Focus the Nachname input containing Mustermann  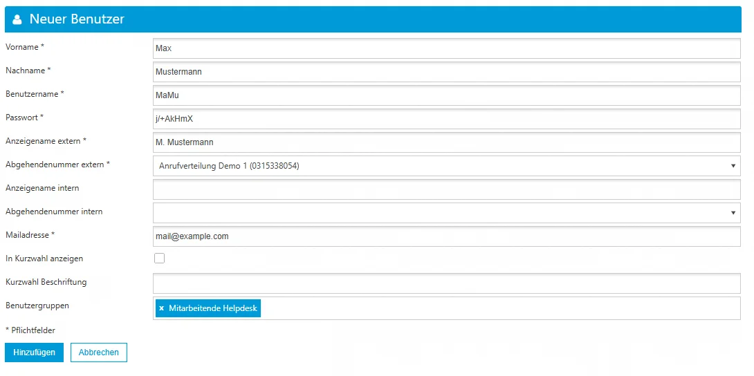click(x=446, y=72)
